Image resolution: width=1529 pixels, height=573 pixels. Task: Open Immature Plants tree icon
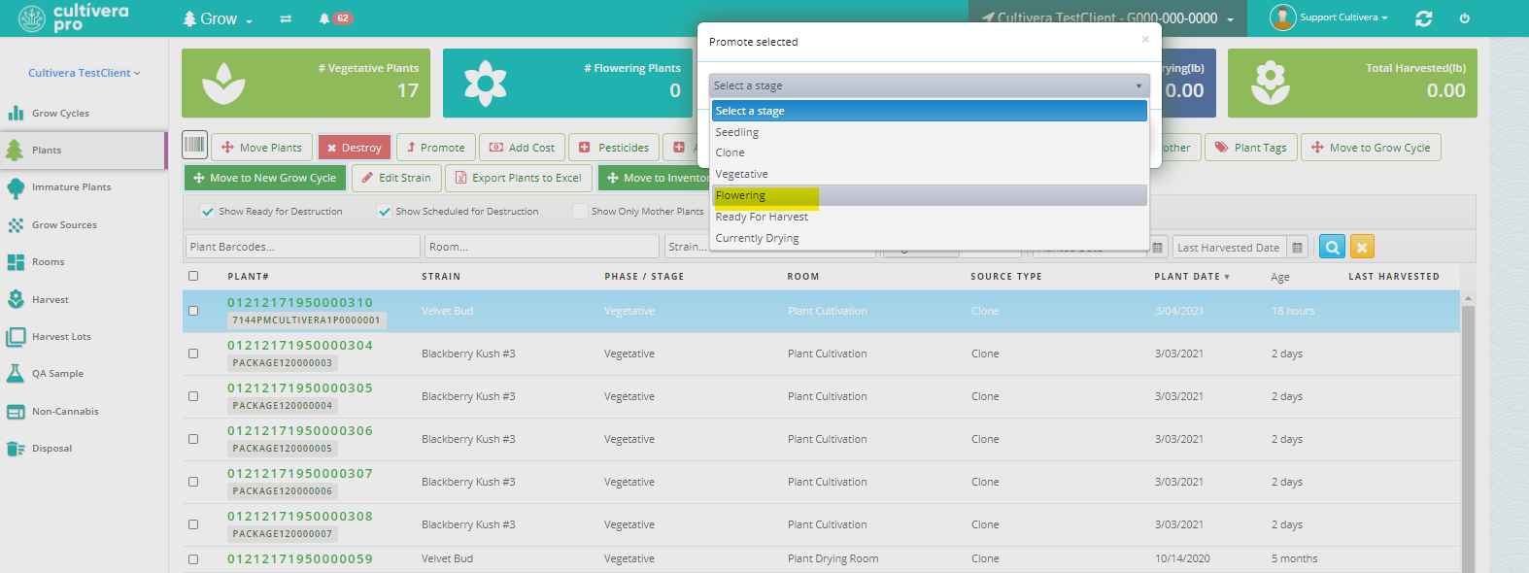[16, 188]
